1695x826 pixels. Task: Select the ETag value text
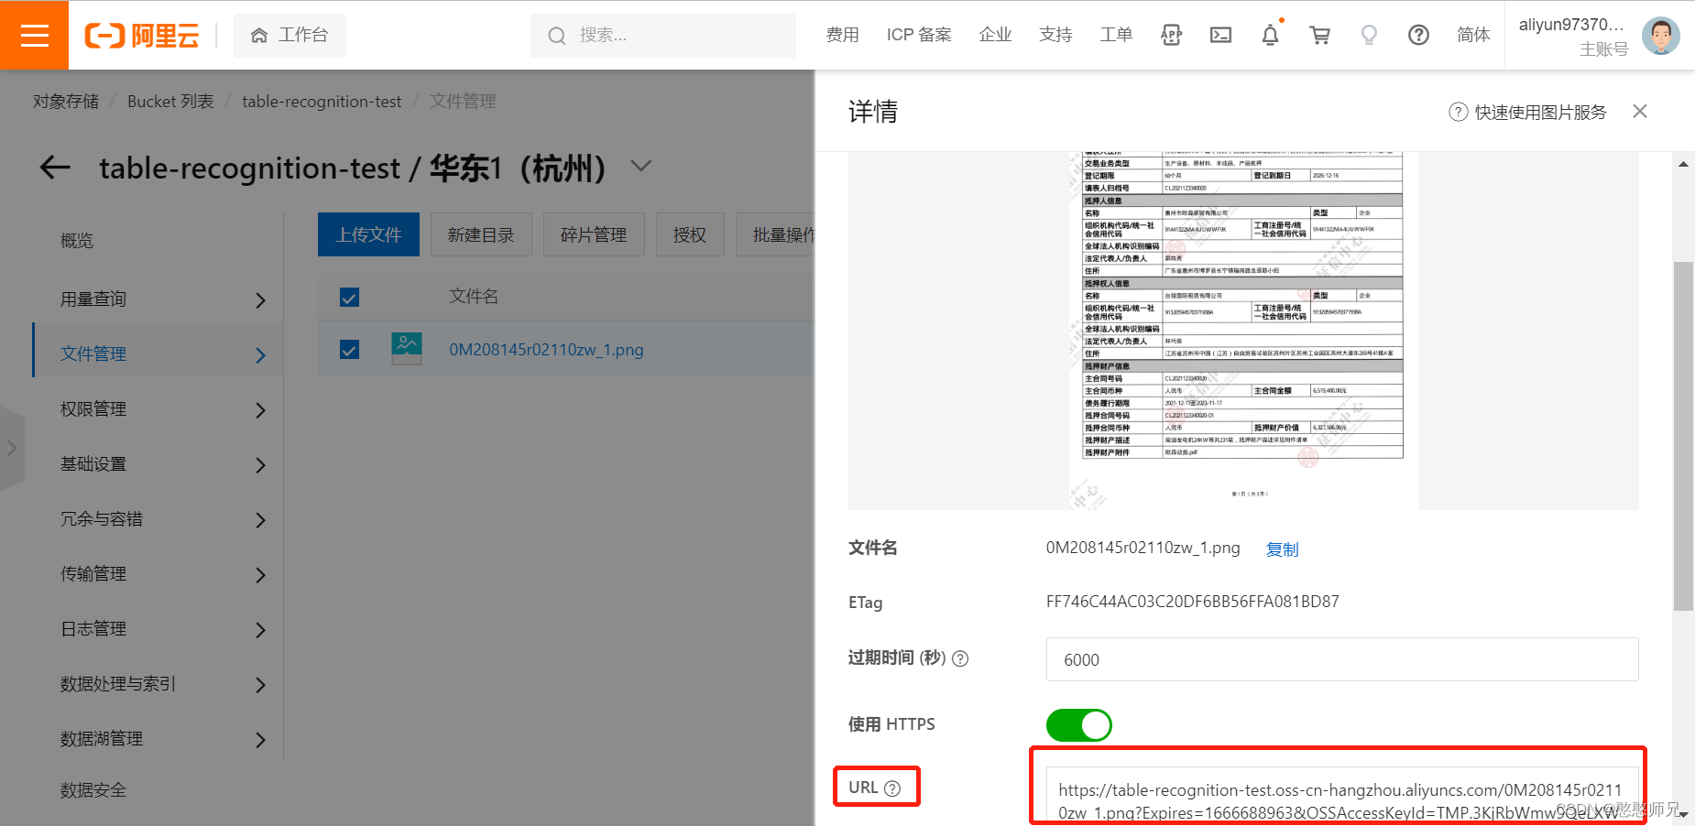[x=1192, y=602]
